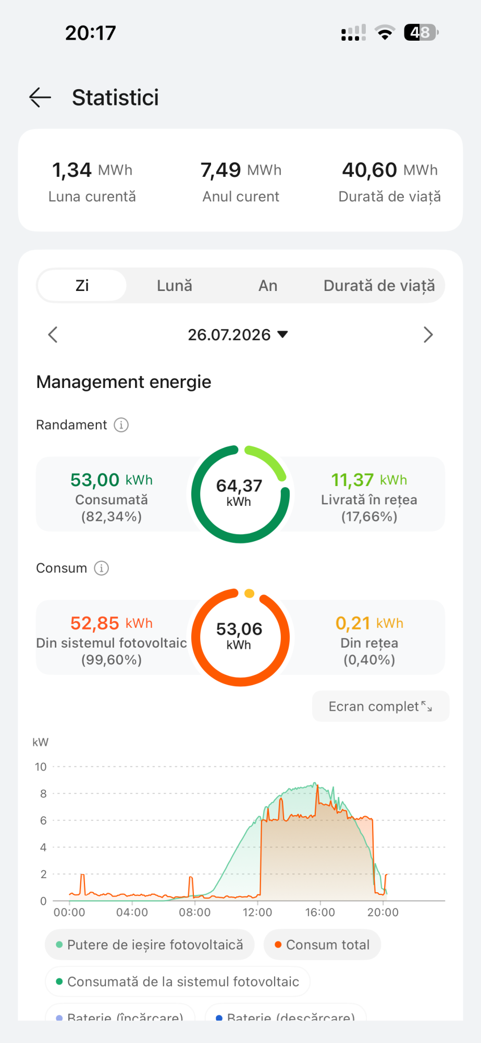Screen dimensions: 481x1043
Task: Open the Randament info icon
Action: click(121, 425)
